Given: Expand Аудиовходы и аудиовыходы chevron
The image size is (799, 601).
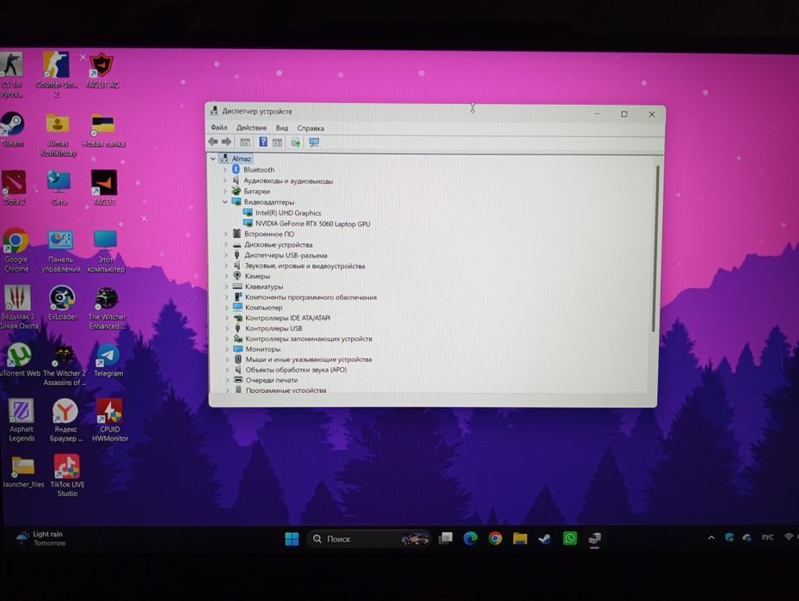Looking at the screenshot, I should coord(224,181).
